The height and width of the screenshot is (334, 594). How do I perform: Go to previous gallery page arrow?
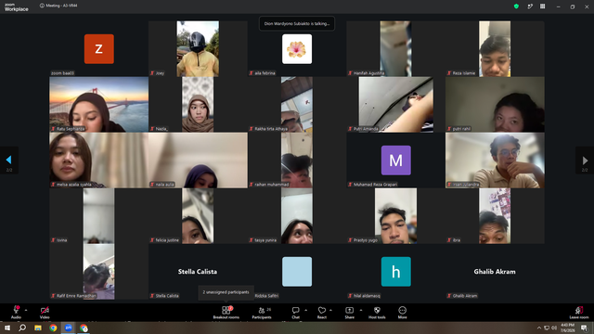pos(8,161)
